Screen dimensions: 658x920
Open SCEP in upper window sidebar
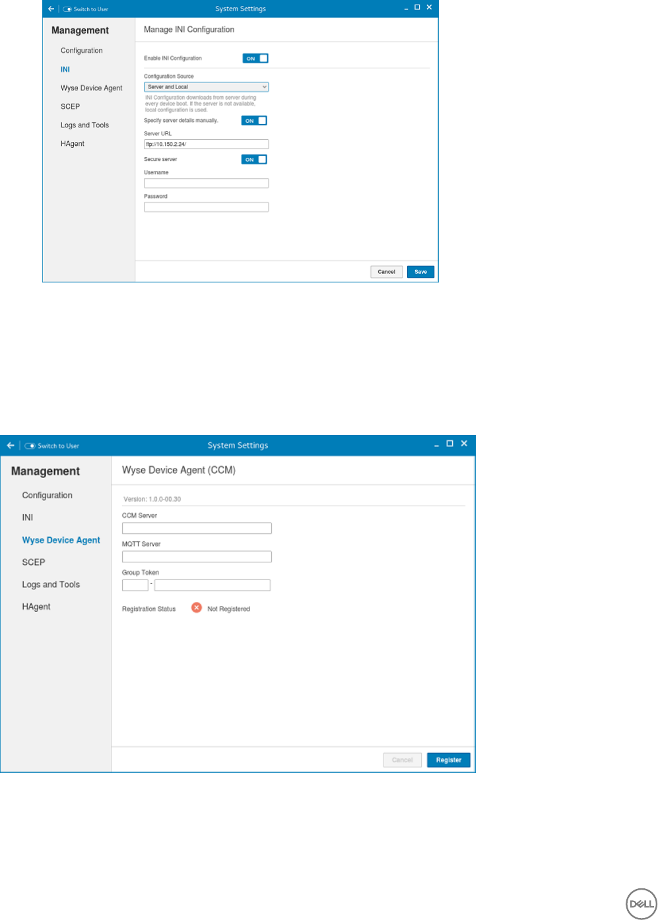tap(70, 106)
